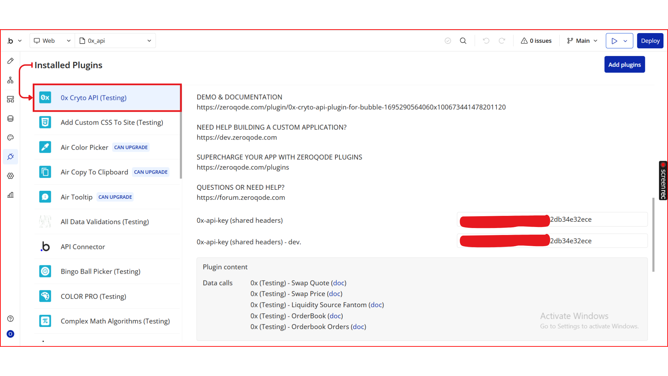
Task: Click the help question mark icon
Action: [x=10, y=319]
